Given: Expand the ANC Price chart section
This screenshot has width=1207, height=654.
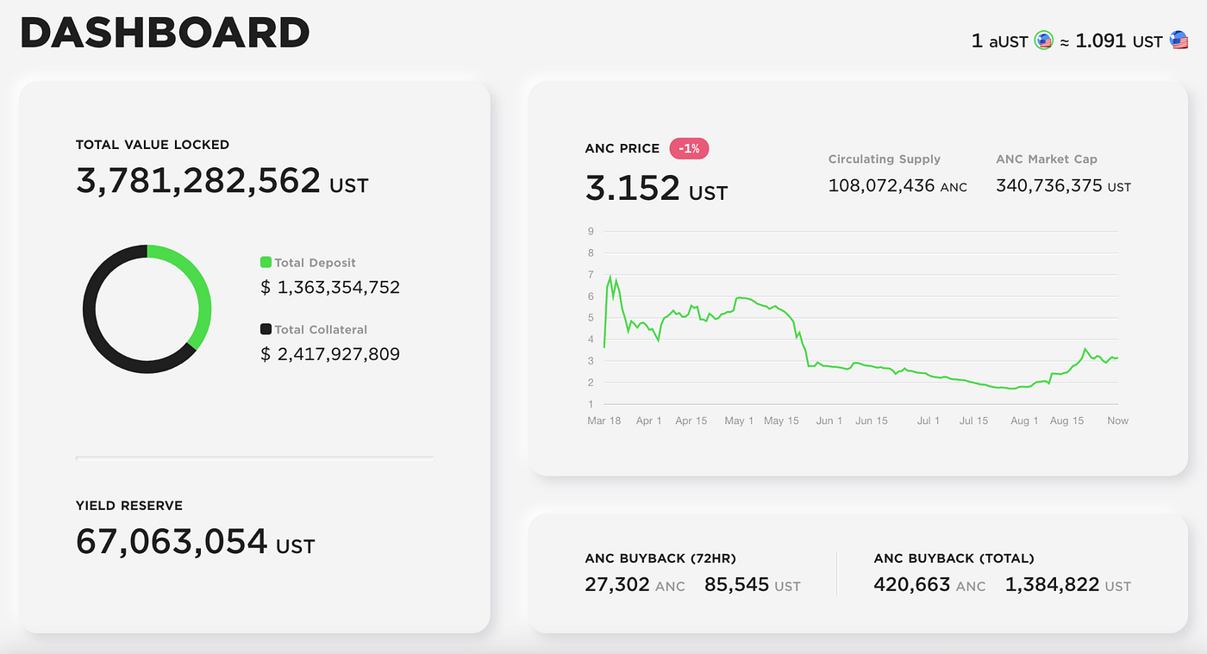Looking at the screenshot, I should [x=622, y=148].
